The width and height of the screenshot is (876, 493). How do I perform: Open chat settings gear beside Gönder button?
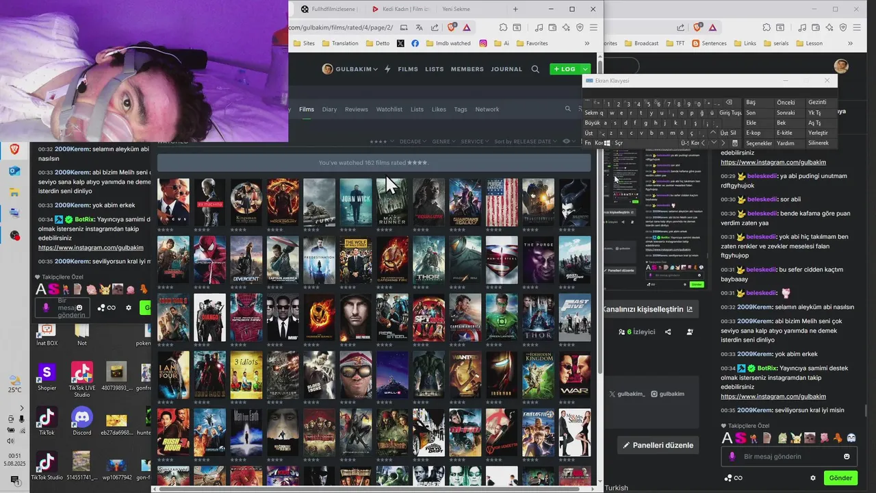click(x=813, y=478)
